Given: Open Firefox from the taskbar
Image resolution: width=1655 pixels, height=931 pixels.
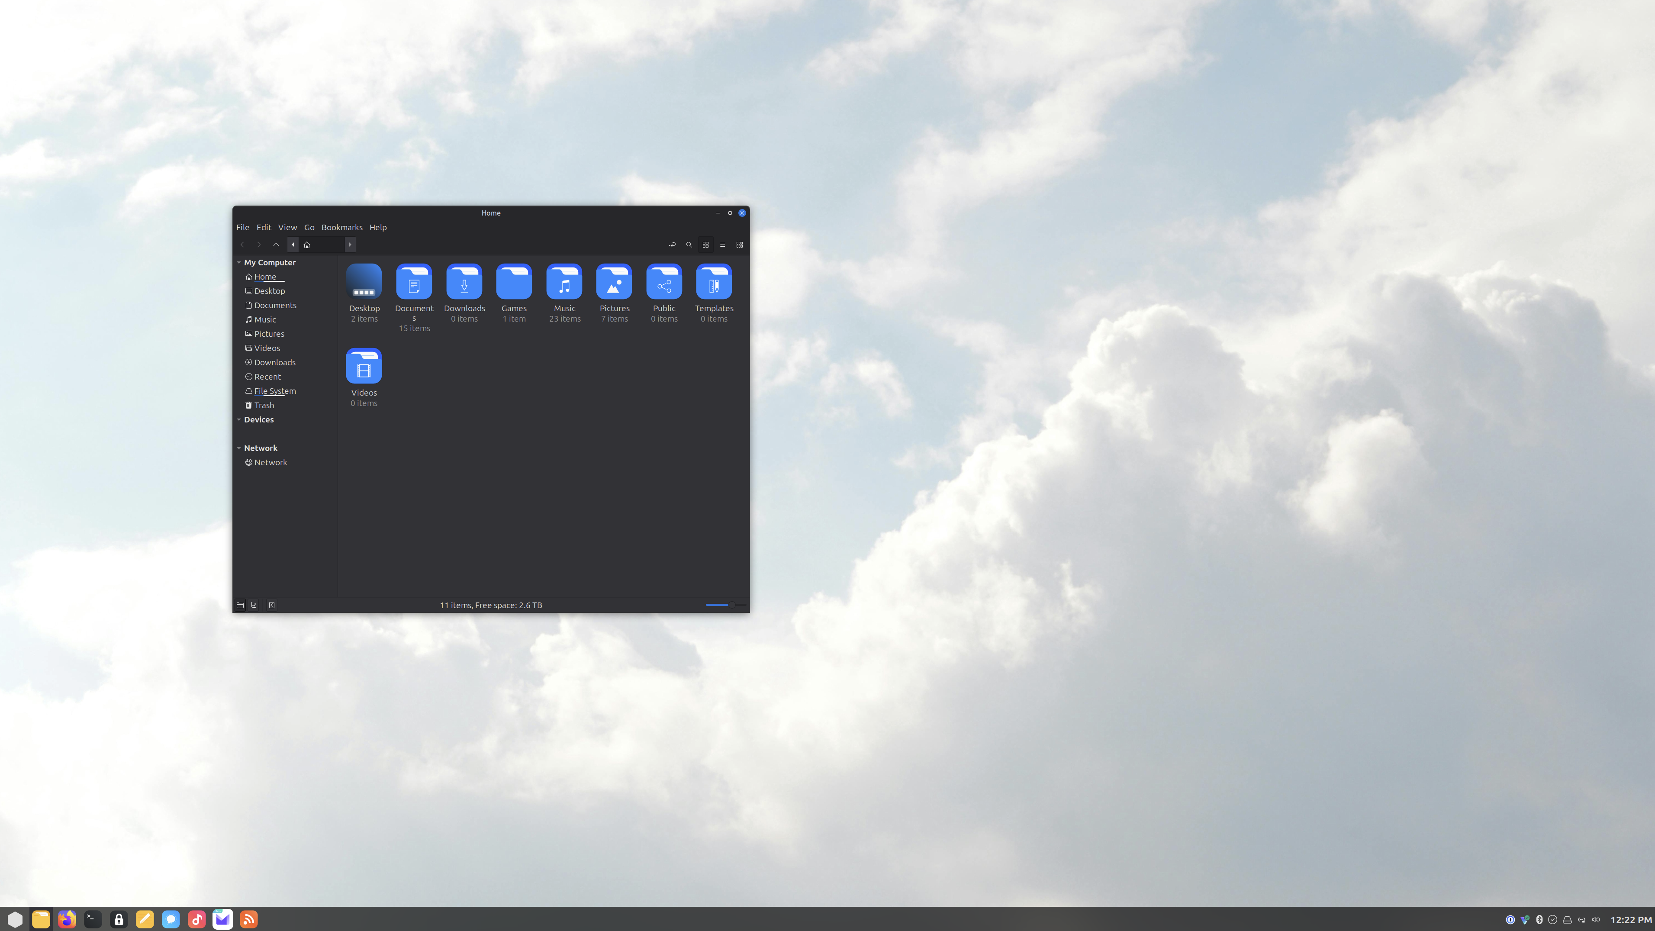Looking at the screenshot, I should pos(67,919).
